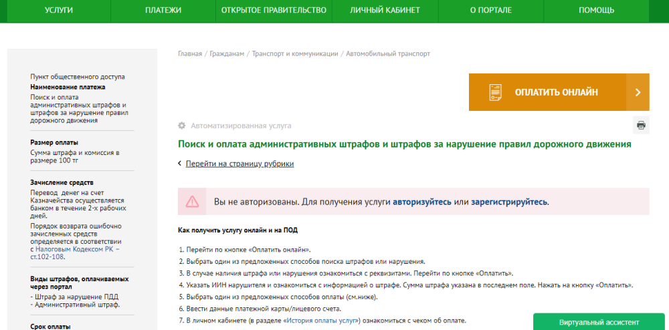
Task: Click the Транспорт и коммуникации breadcrumb
Action: 295,53
